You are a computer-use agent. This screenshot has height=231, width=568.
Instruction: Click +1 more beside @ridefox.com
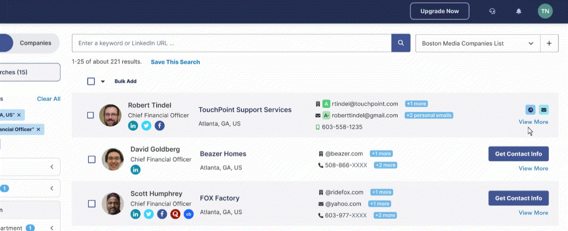[381, 193]
